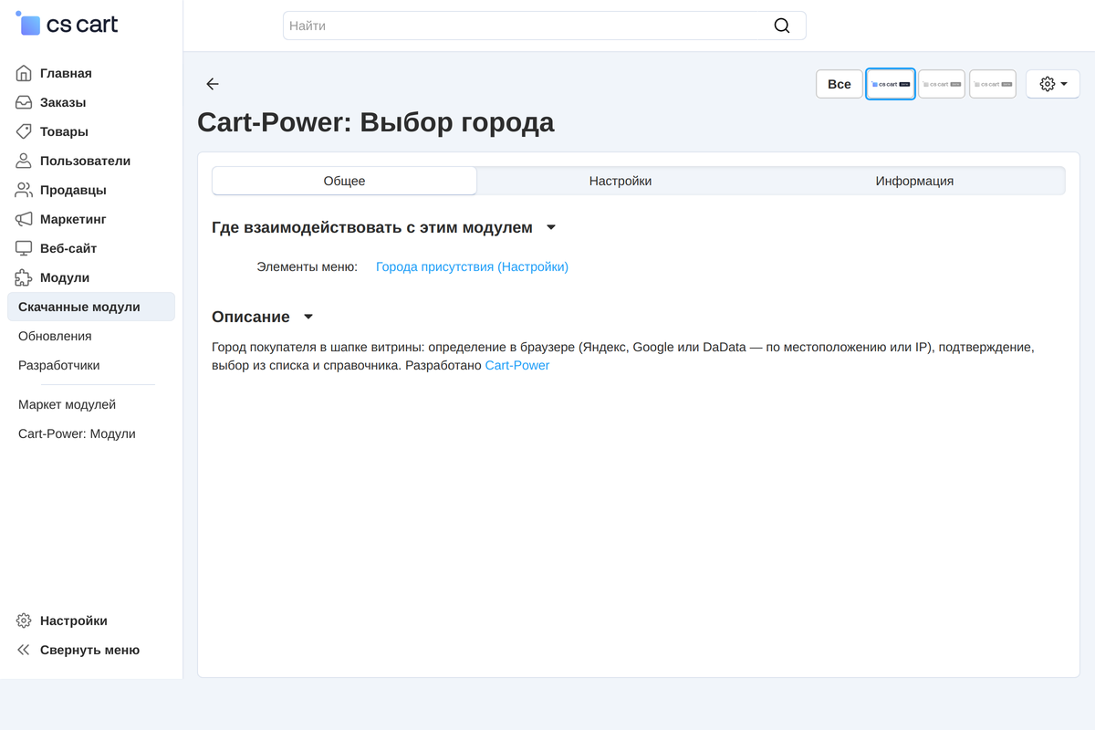Follow the Cart-Power developer link
Image resolution: width=1095 pixels, height=730 pixels.
(517, 365)
